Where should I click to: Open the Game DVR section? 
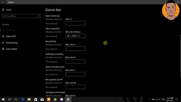[11, 36]
